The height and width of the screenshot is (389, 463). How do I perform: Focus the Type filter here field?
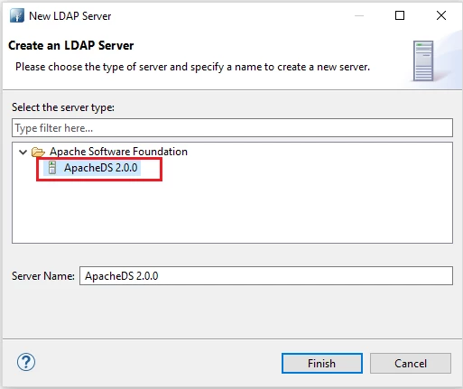[232, 128]
